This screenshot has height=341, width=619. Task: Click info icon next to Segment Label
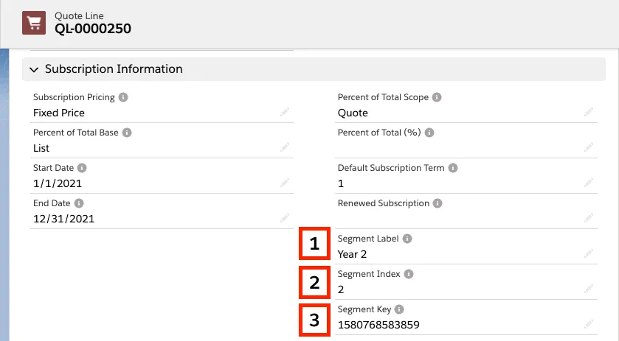click(407, 239)
